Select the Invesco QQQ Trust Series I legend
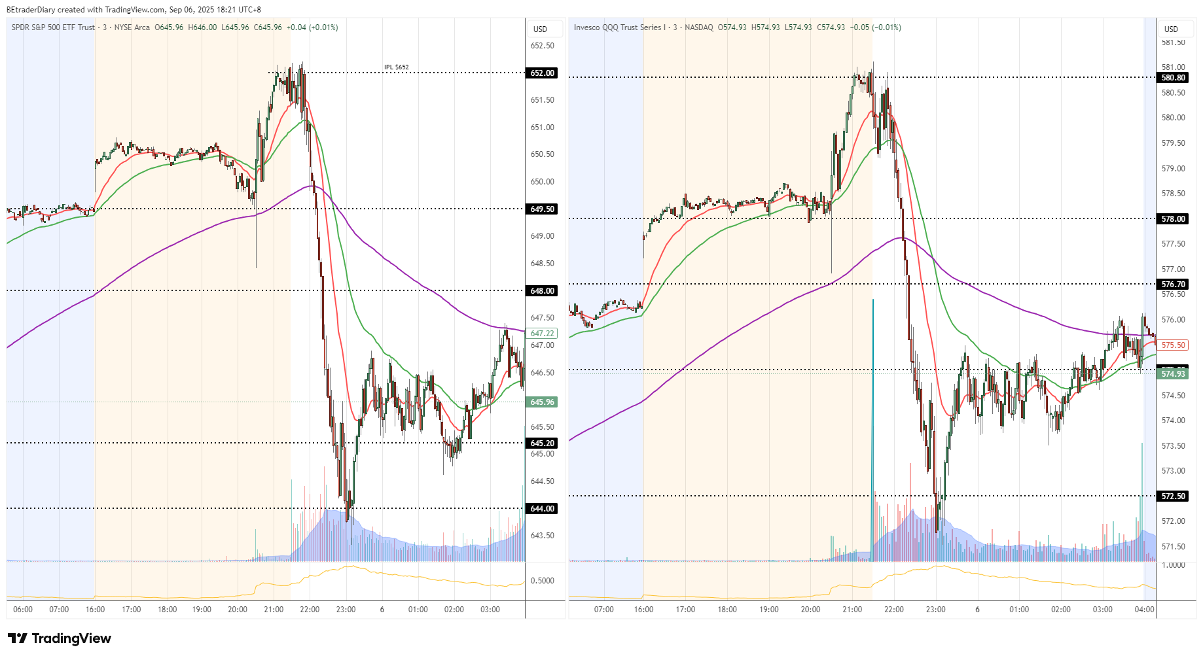1203x658 pixels. click(619, 27)
